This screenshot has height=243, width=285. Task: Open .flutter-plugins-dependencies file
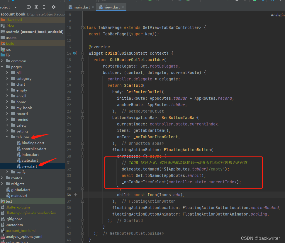(x=33, y=213)
